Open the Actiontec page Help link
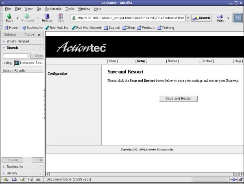The image size is (244, 184). (237, 61)
